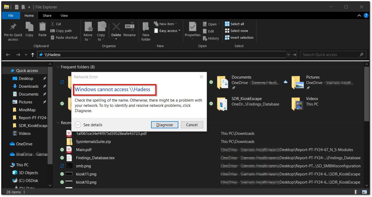372x197 pixels.
Task: Open Desktop in navigation pane
Action: point(26,79)
